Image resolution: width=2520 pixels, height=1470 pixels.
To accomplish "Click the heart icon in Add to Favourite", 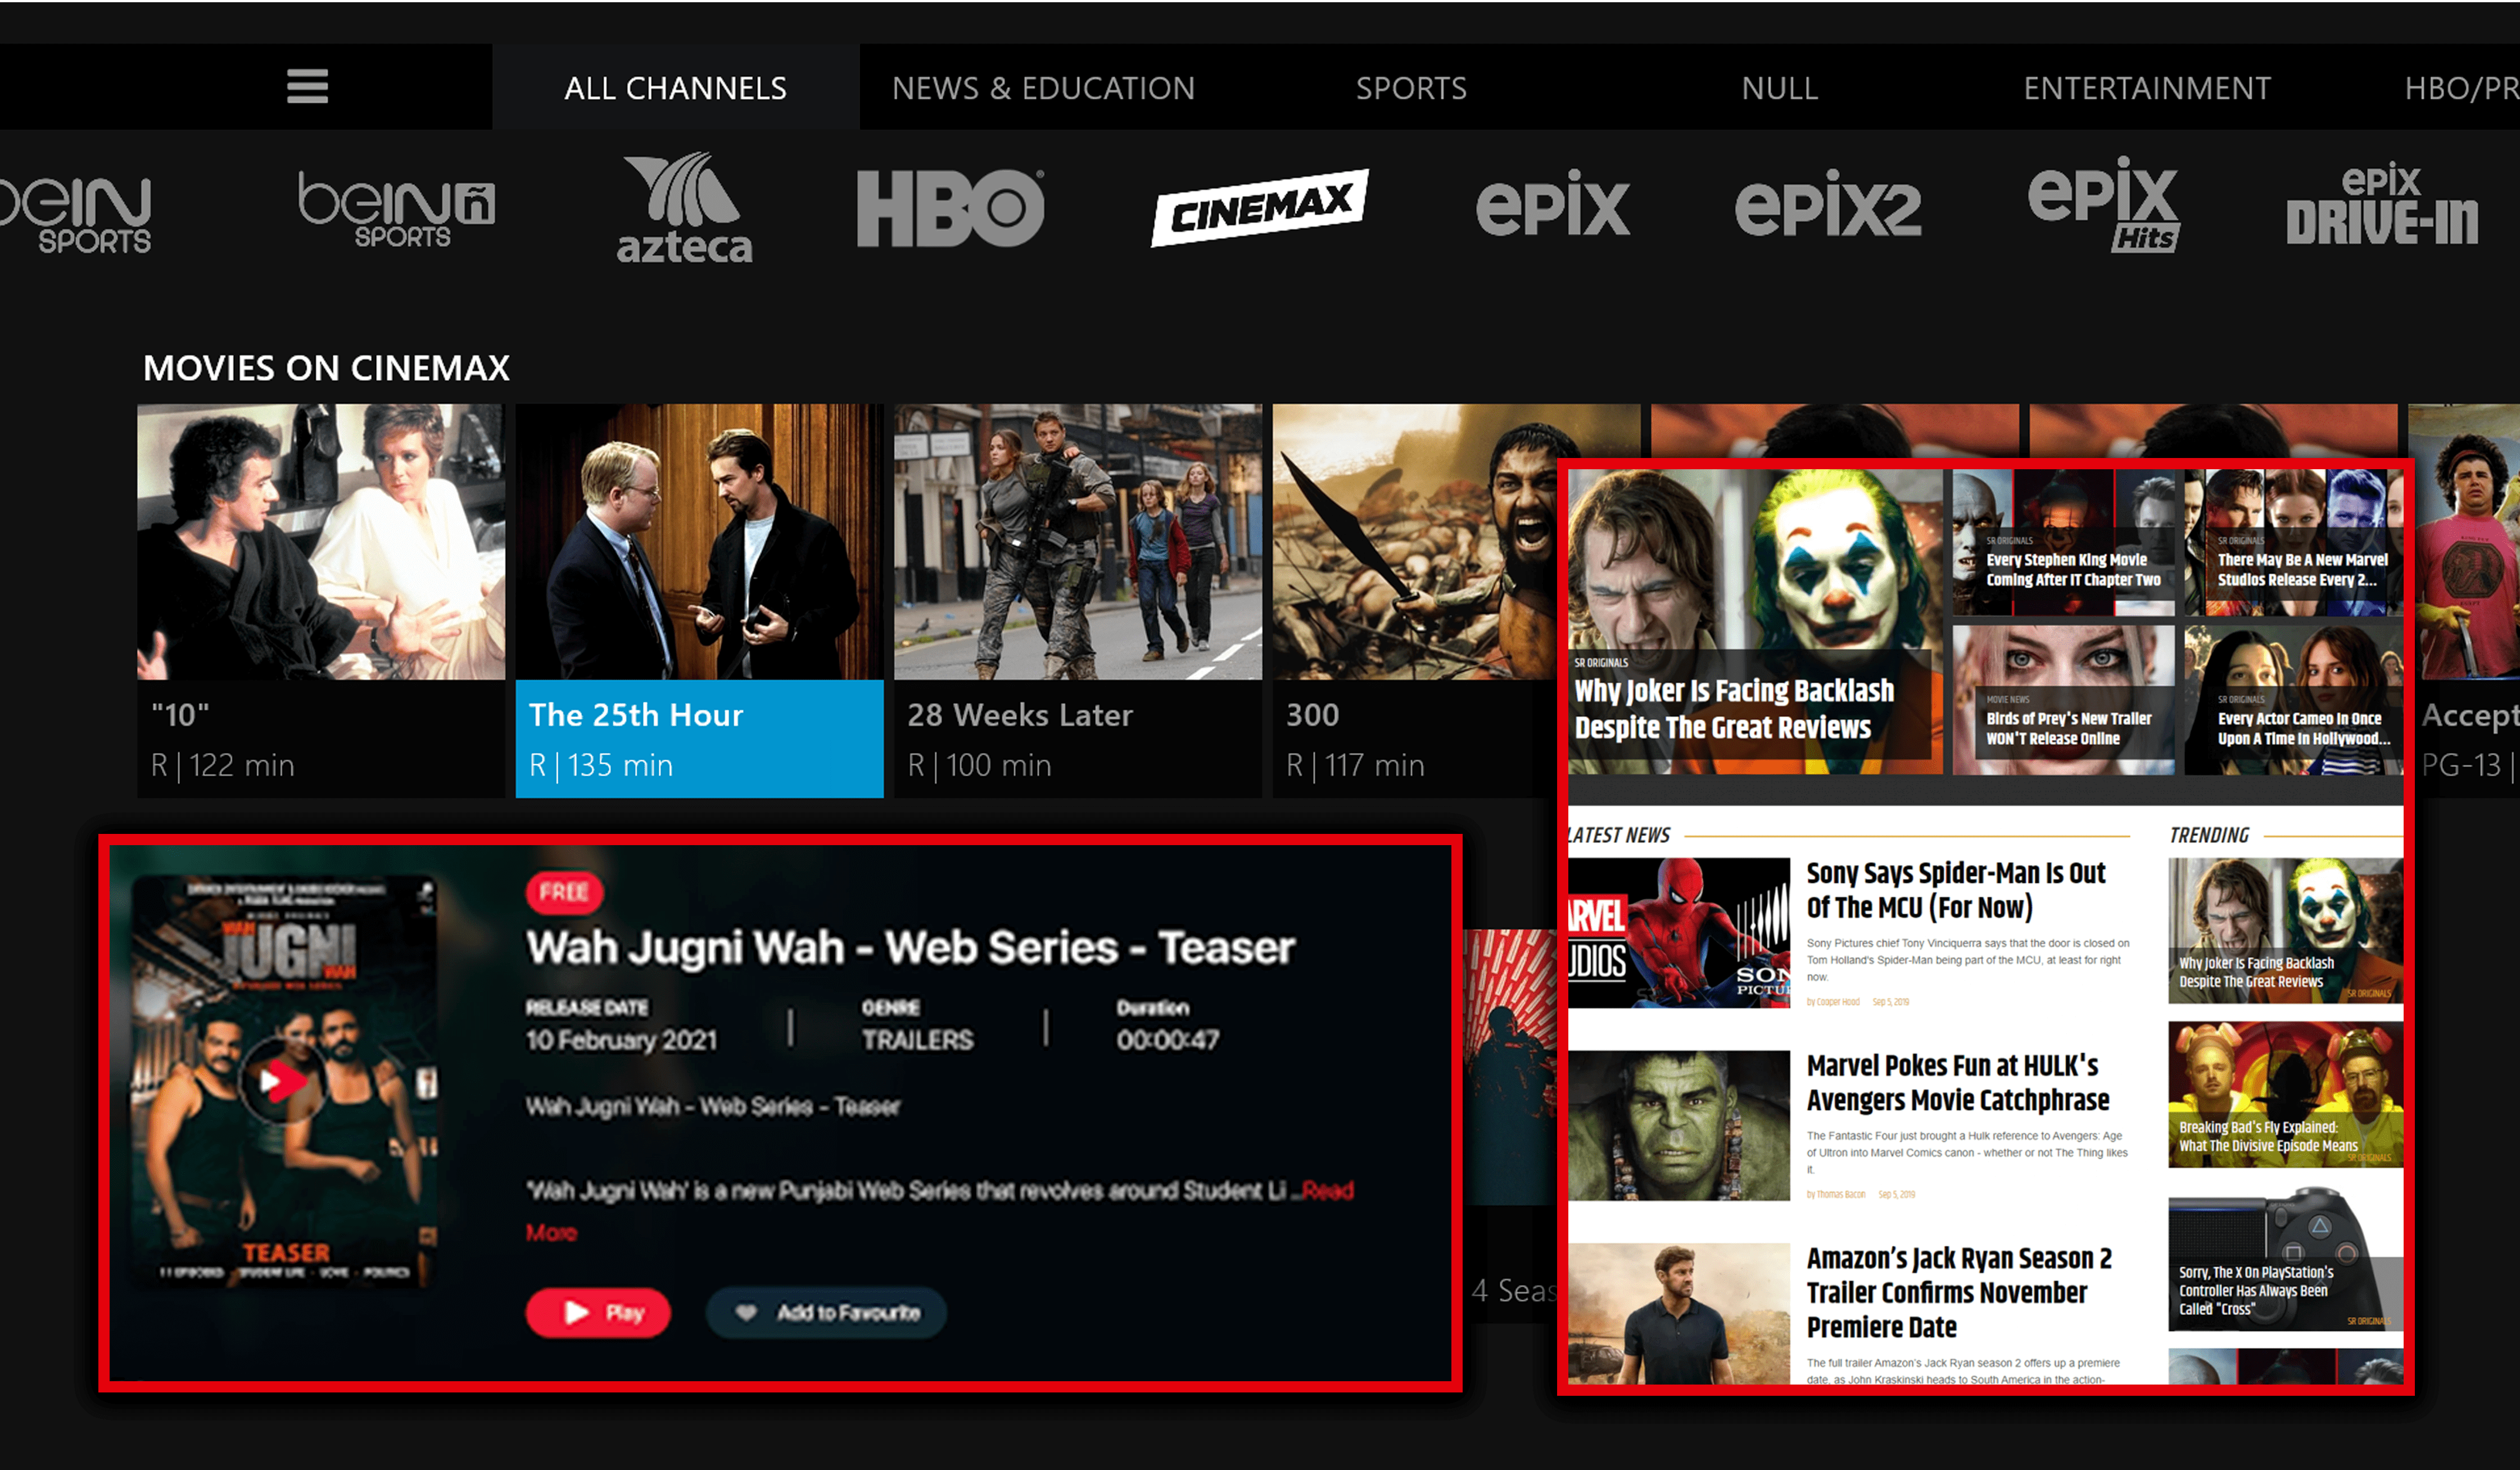I will [746, 1312].
